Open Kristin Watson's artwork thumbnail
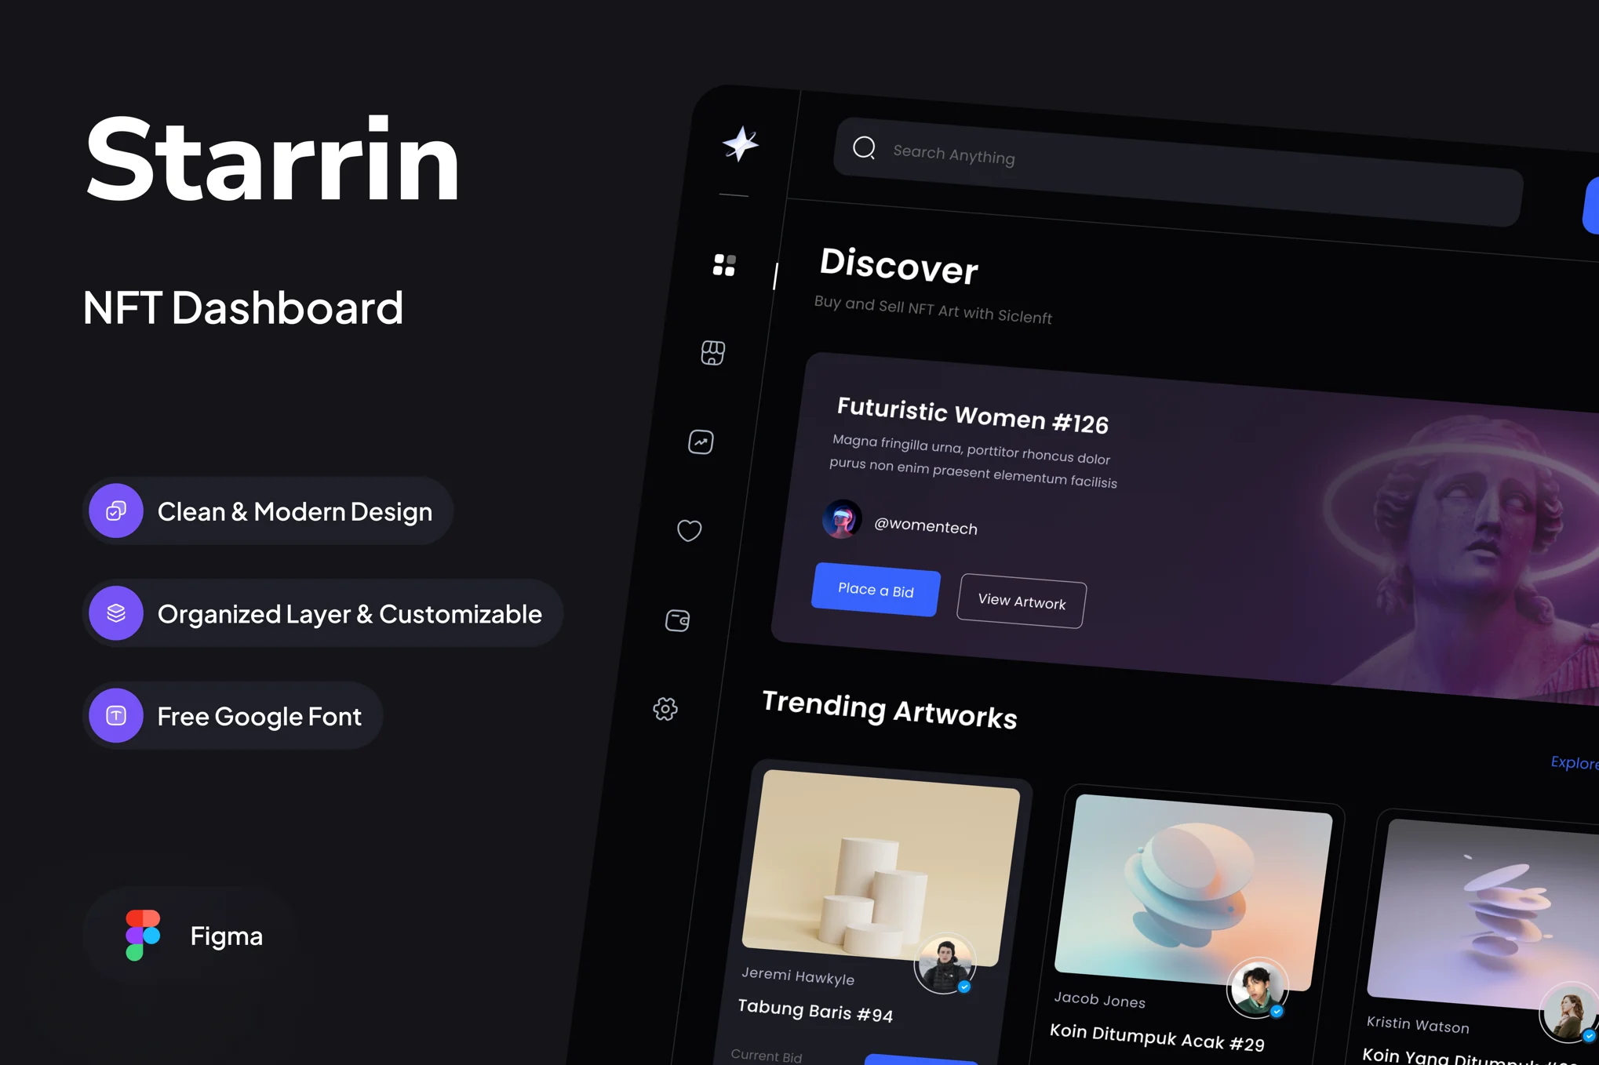 pyautogui.click(x=1483, y=916)
